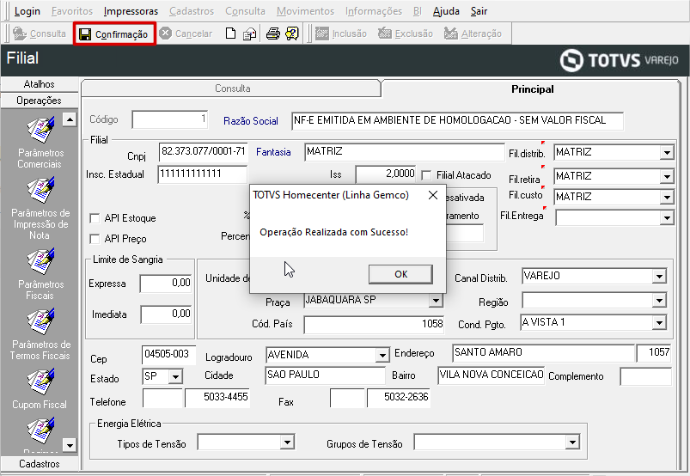Click the printer toolbar icon
The height and width of the screenshot is (476, 690).
click(x=273, y=34)
